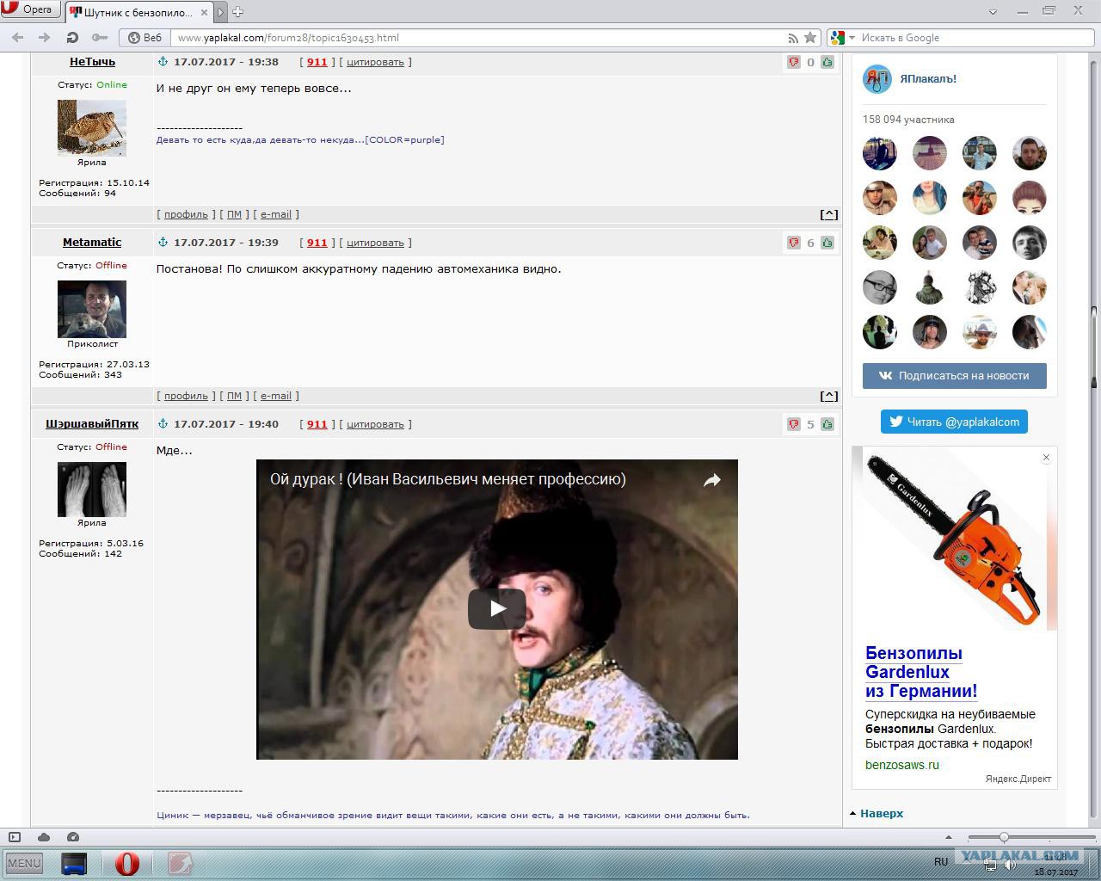Upvote ШэршавыйПятк's post
This screenshot has height=881, width=1101.
[x=827, y=424]
